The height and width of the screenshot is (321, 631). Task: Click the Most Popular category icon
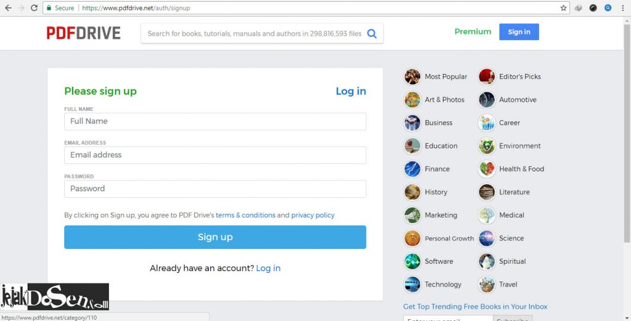click(412, 76)
